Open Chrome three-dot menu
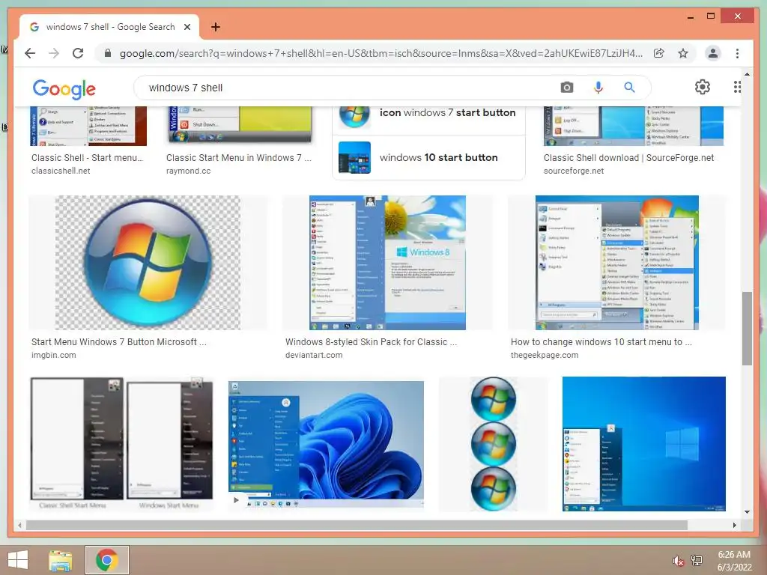The image size is (767, 575). (737, 53)
